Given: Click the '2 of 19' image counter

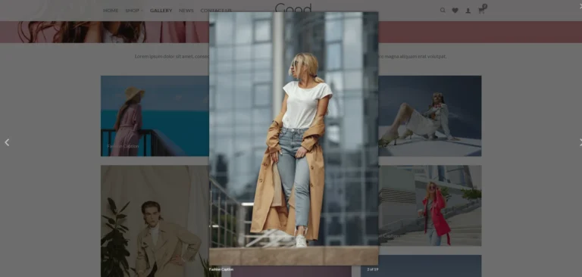Looking at the screenshot, I should point(372,269).
